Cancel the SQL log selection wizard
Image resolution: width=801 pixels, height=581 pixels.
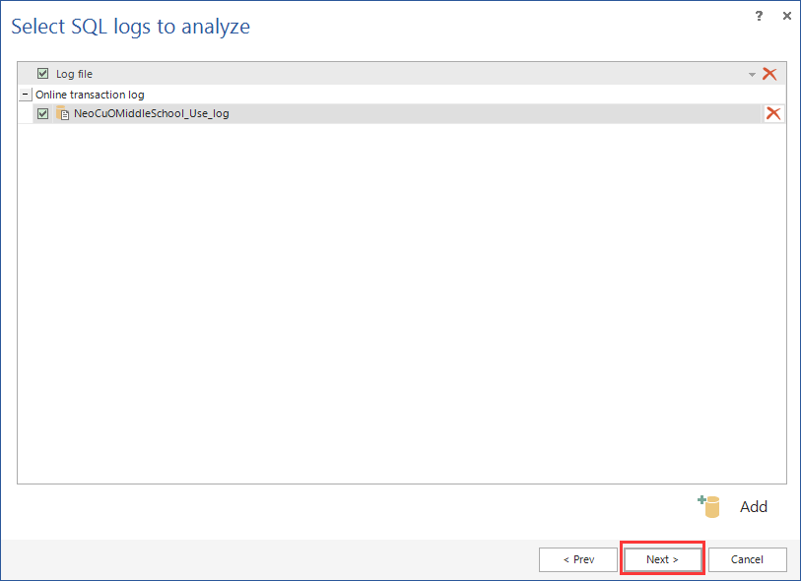click(748, 558)
